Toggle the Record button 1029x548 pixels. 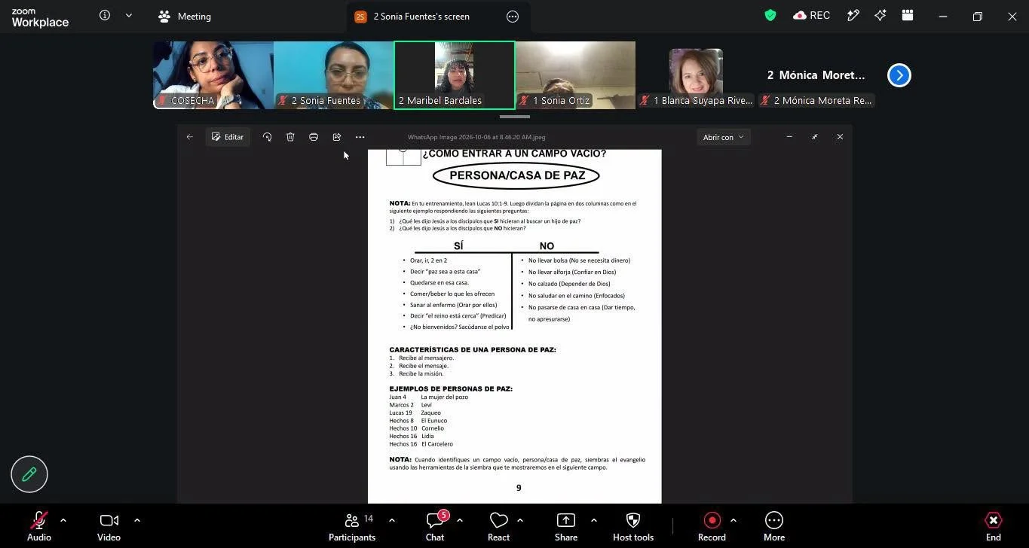712,526
